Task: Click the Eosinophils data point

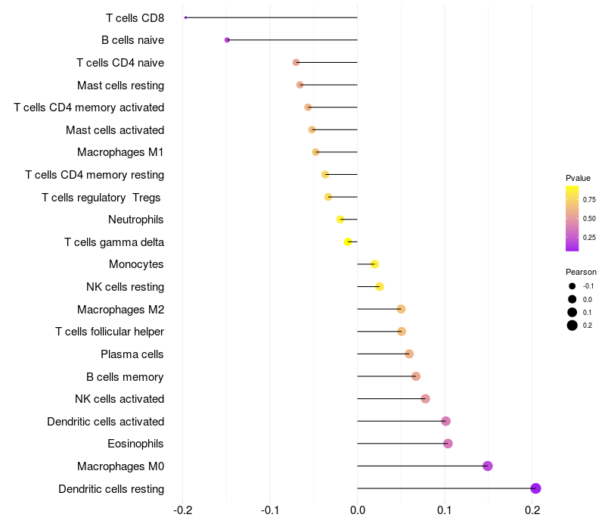Action: [448, 443]
